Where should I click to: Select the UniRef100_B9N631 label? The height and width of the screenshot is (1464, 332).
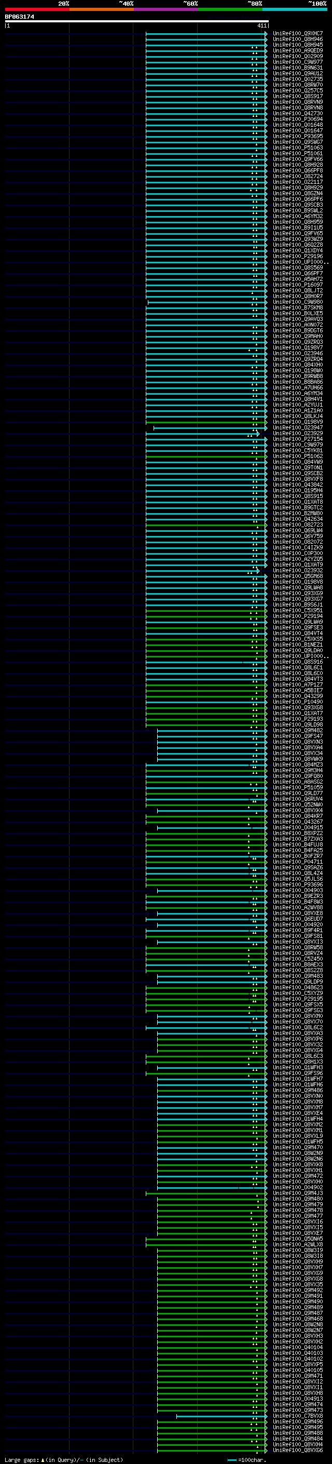[x=298, y=68]
